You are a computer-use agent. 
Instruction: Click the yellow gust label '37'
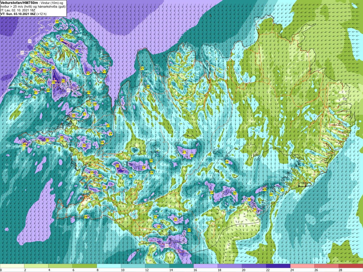(x=47, y=140)
